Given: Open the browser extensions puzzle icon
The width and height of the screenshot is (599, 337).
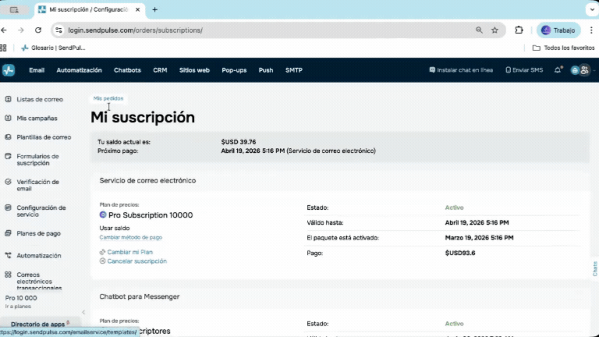Looking at the screenshot, I should [519, 30].
